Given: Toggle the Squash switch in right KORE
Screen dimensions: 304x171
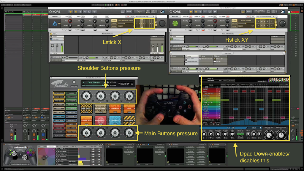Looking at the screenshot, I should point(203,30).
